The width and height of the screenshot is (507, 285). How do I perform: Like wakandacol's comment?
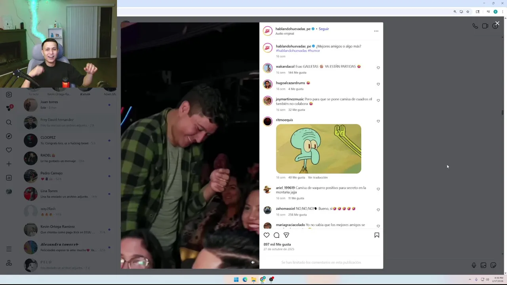[378, 68]
